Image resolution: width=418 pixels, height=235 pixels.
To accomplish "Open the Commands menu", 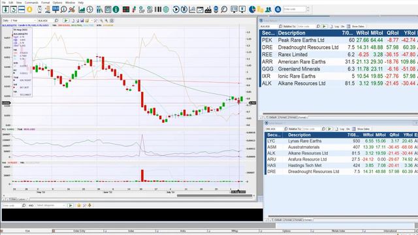I will (x=31, y=3).
